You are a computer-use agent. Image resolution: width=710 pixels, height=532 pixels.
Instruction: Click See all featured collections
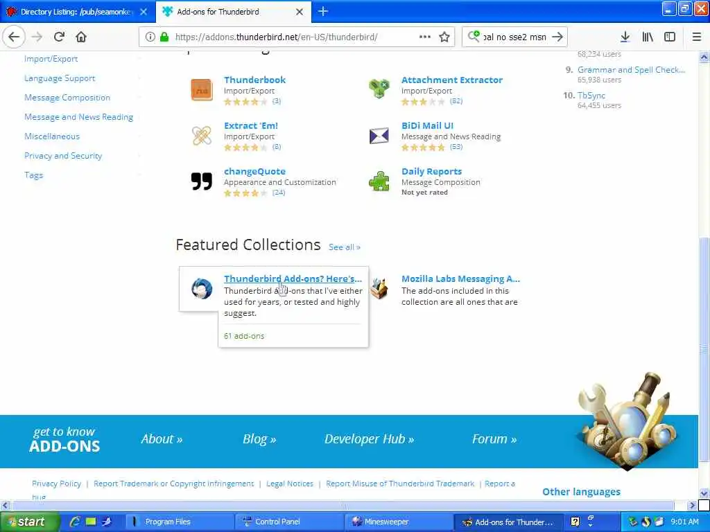point(344,247)
